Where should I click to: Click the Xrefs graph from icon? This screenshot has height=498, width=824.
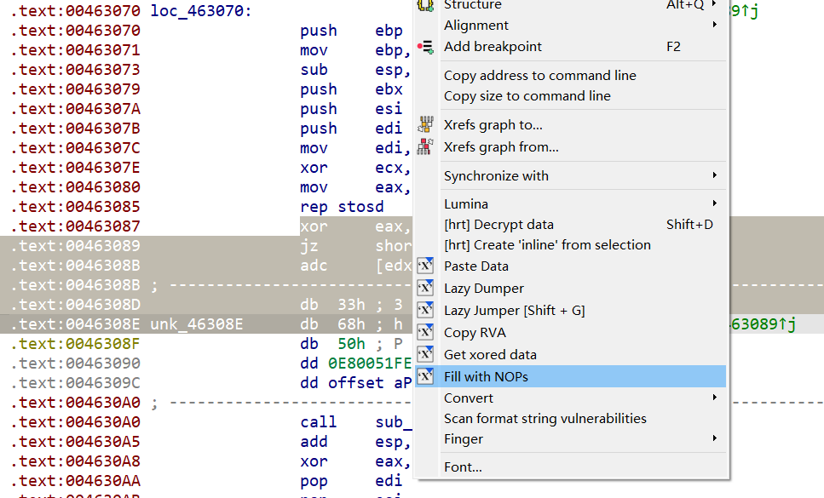coord(426,146)
